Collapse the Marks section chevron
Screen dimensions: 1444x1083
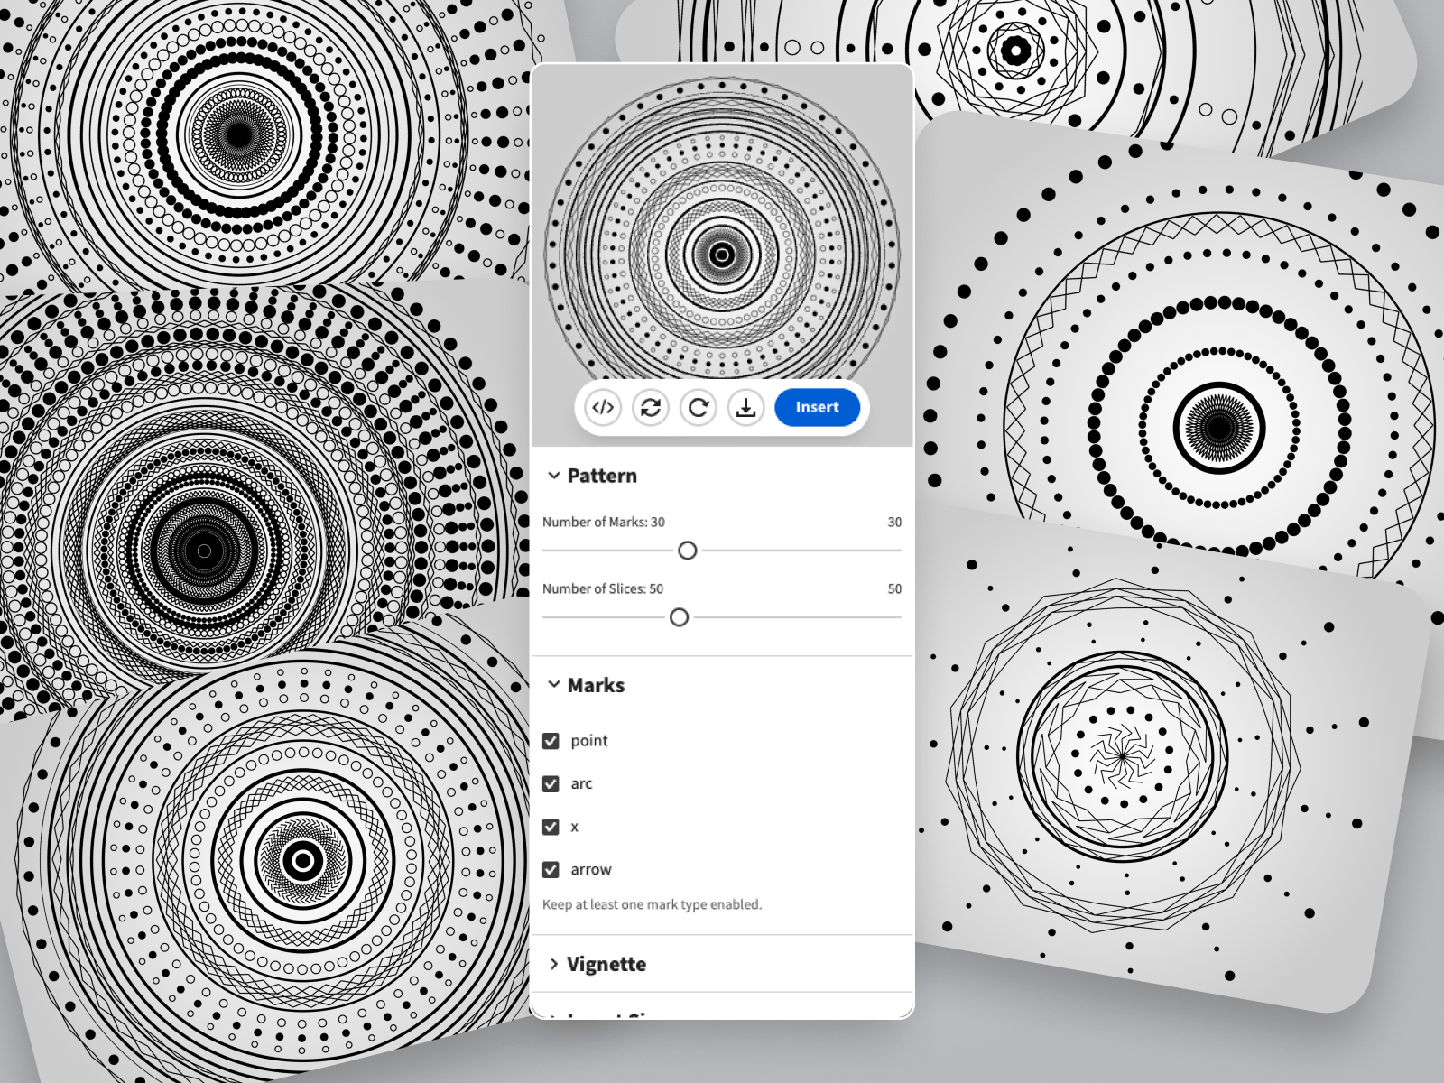click(x=554, y=685)
